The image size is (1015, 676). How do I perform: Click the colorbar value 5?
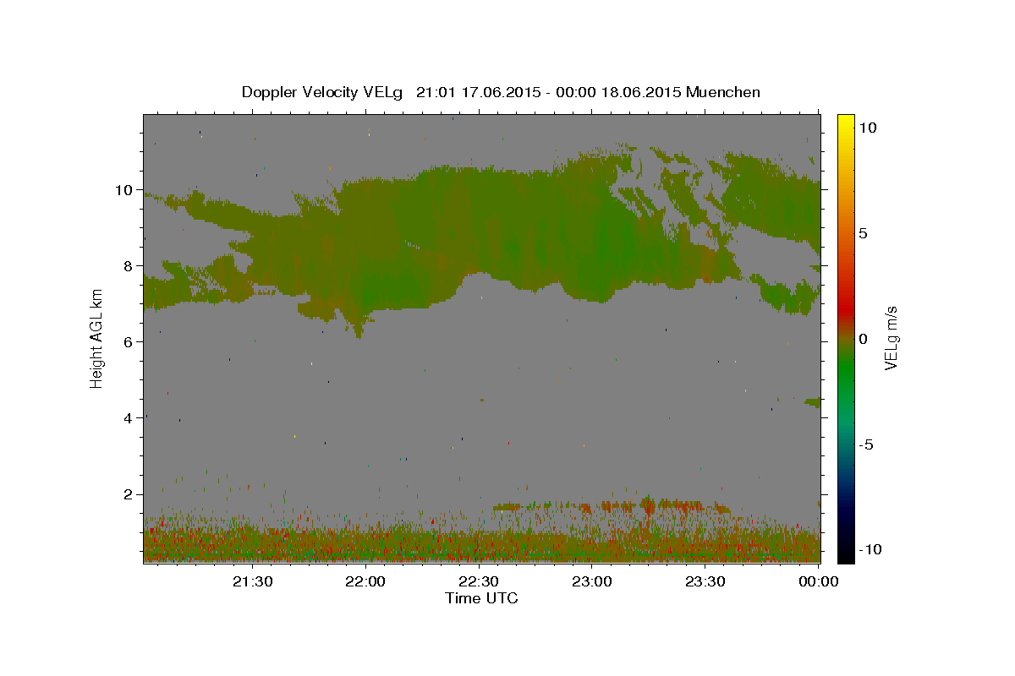(x=864, y=232)
